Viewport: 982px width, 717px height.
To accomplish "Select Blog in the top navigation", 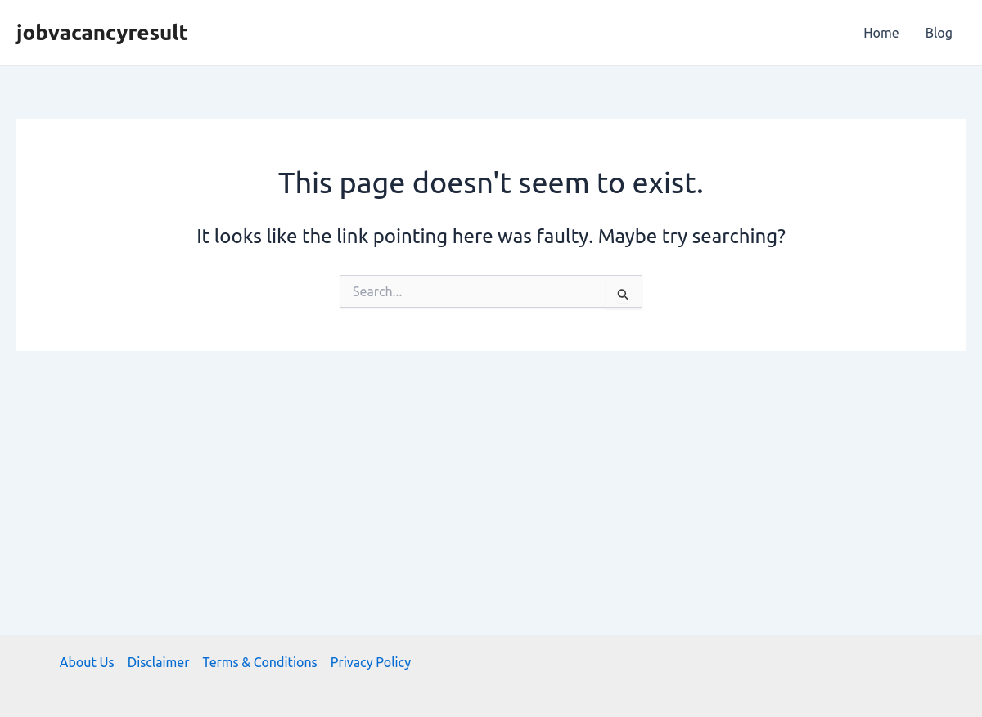I will (939, 33).
